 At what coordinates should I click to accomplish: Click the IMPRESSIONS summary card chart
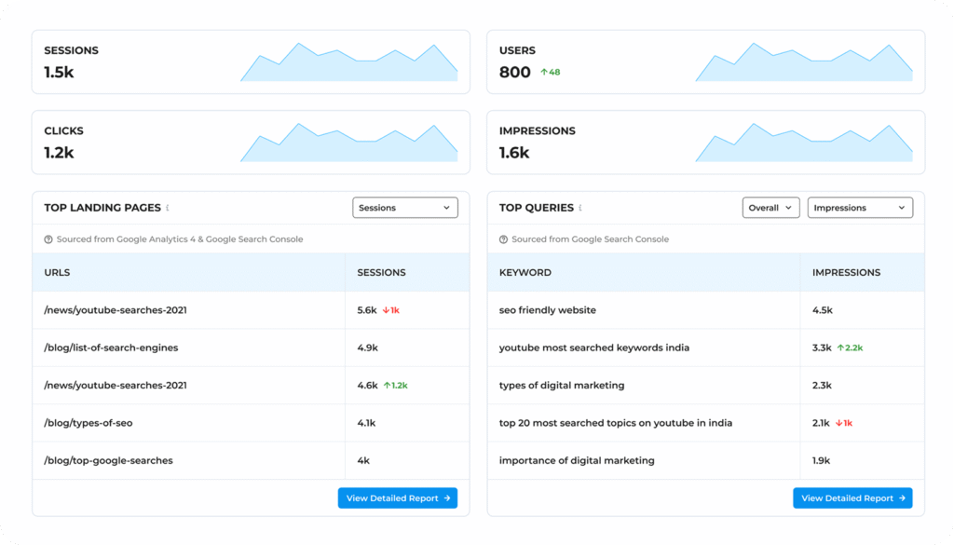tap(804, 143)
